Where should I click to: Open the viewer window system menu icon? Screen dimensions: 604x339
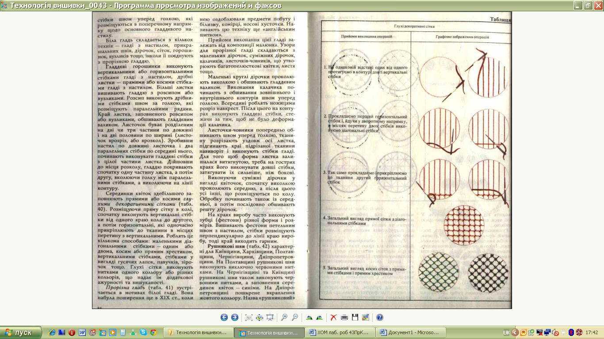[4, 6]
